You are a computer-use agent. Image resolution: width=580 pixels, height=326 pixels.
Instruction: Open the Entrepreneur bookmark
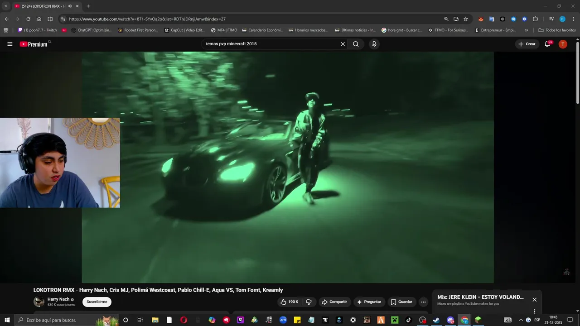pyautogui.click(x=496, y=30)
